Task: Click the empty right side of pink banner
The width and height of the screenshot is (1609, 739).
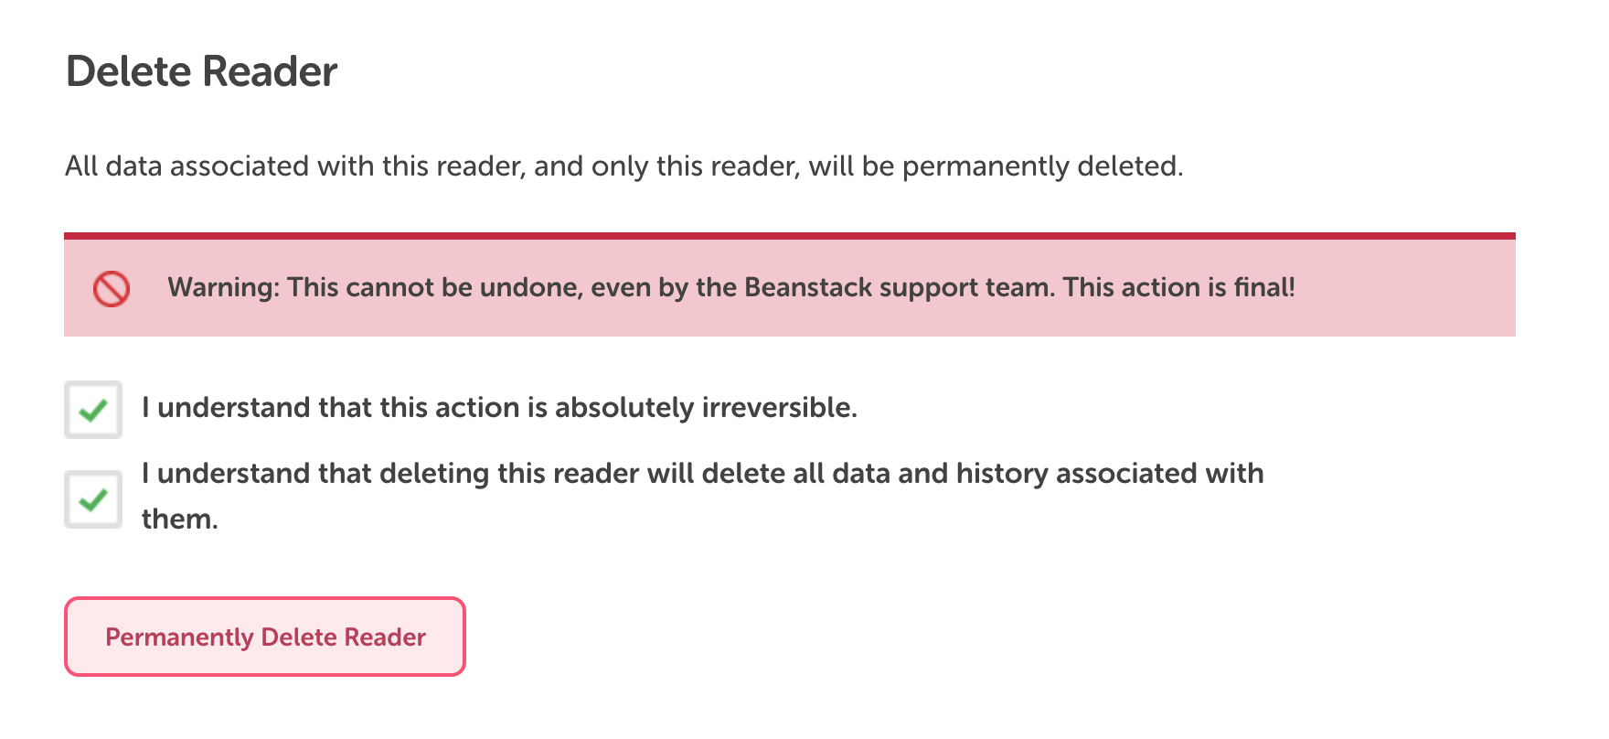Action: 1406,288
